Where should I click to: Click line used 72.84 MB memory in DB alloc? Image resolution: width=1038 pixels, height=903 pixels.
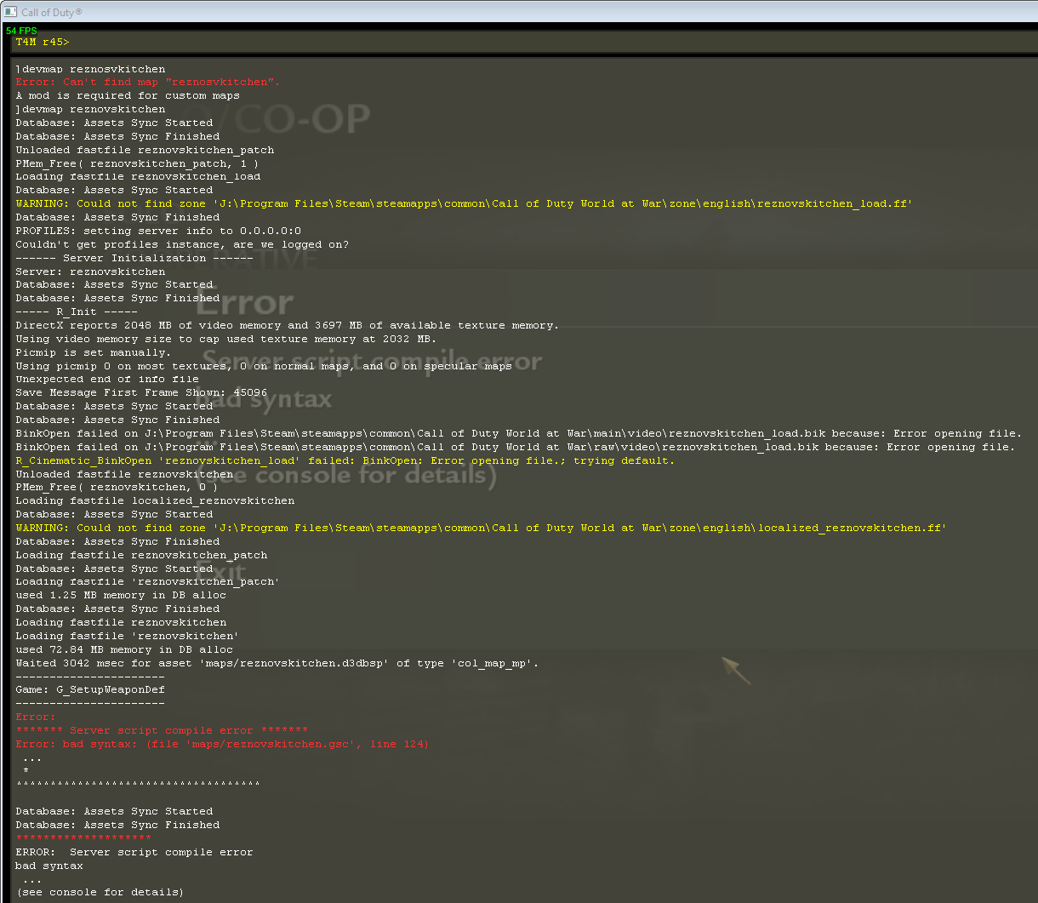124,650
